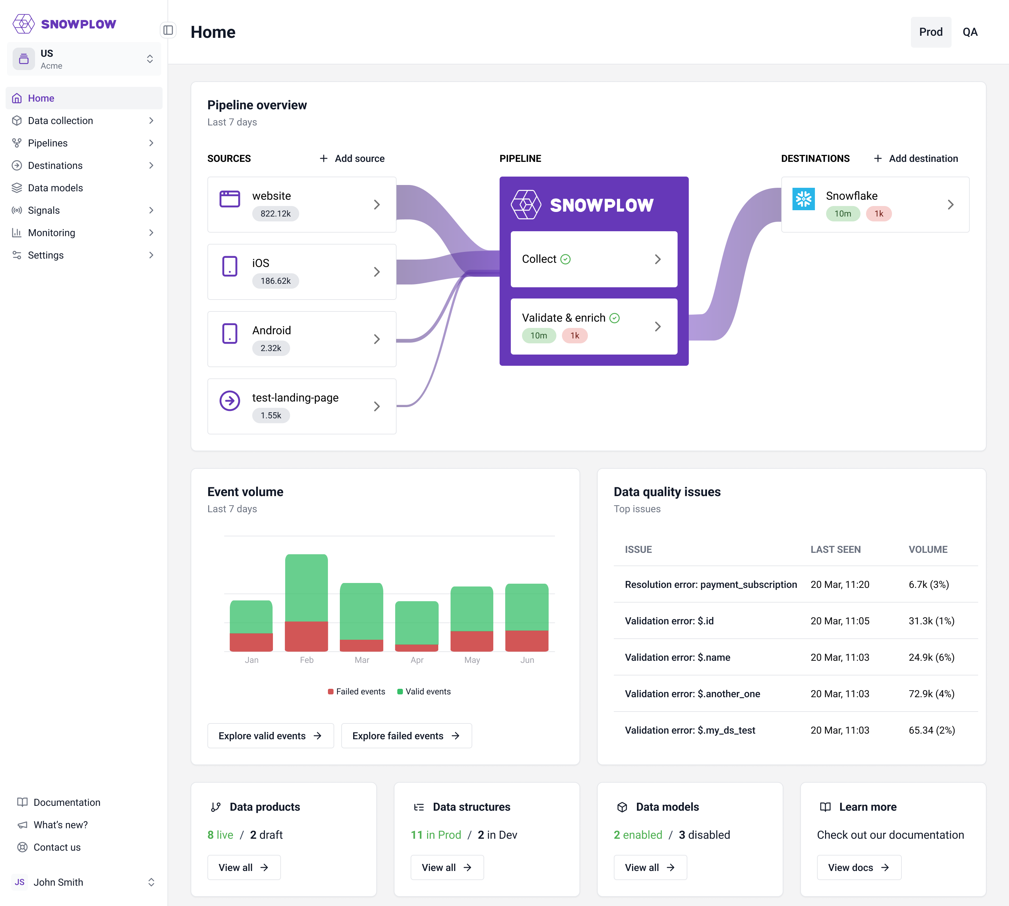The height and width of the screenshot is (906, 1009).
Task: Expand the Signals menu chevron
Action: (x=151, y=210)
